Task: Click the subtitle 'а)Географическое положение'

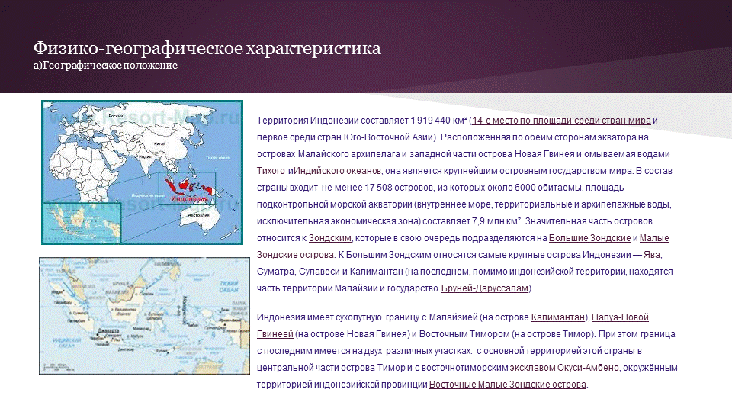Action: pos(105,66)
